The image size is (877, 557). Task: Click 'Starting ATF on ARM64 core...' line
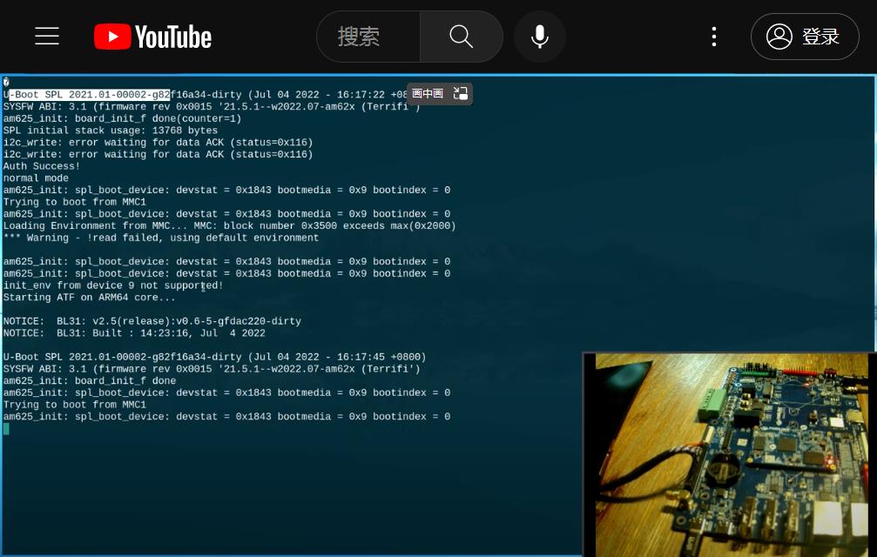[x=89, y=298]
